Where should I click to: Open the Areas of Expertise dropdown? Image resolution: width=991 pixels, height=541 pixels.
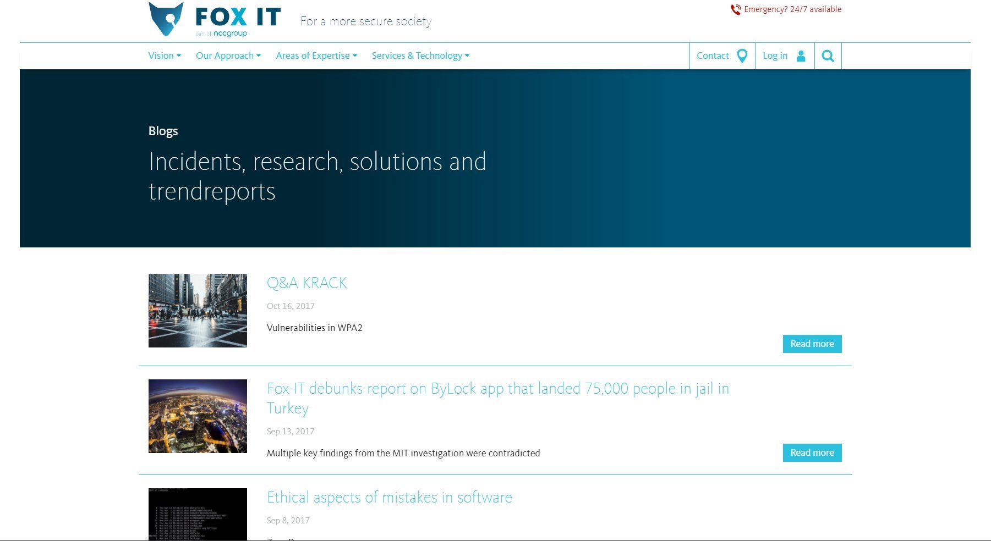(x=316, y=56)
